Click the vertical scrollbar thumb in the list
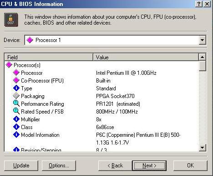This screenshot has width=213, height=176. coord(202,66)
